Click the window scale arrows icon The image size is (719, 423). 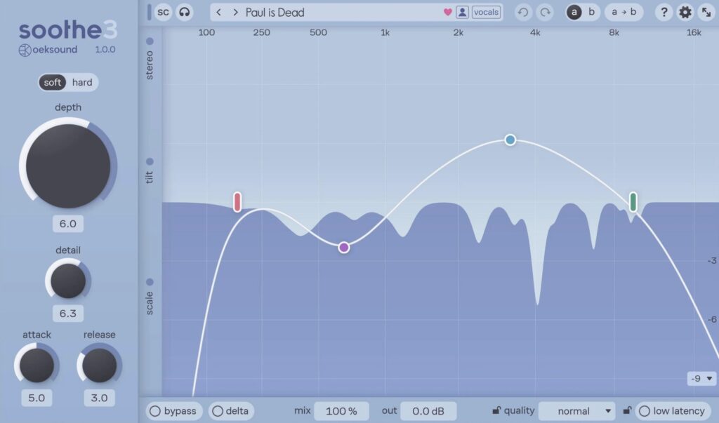point(706,13)
